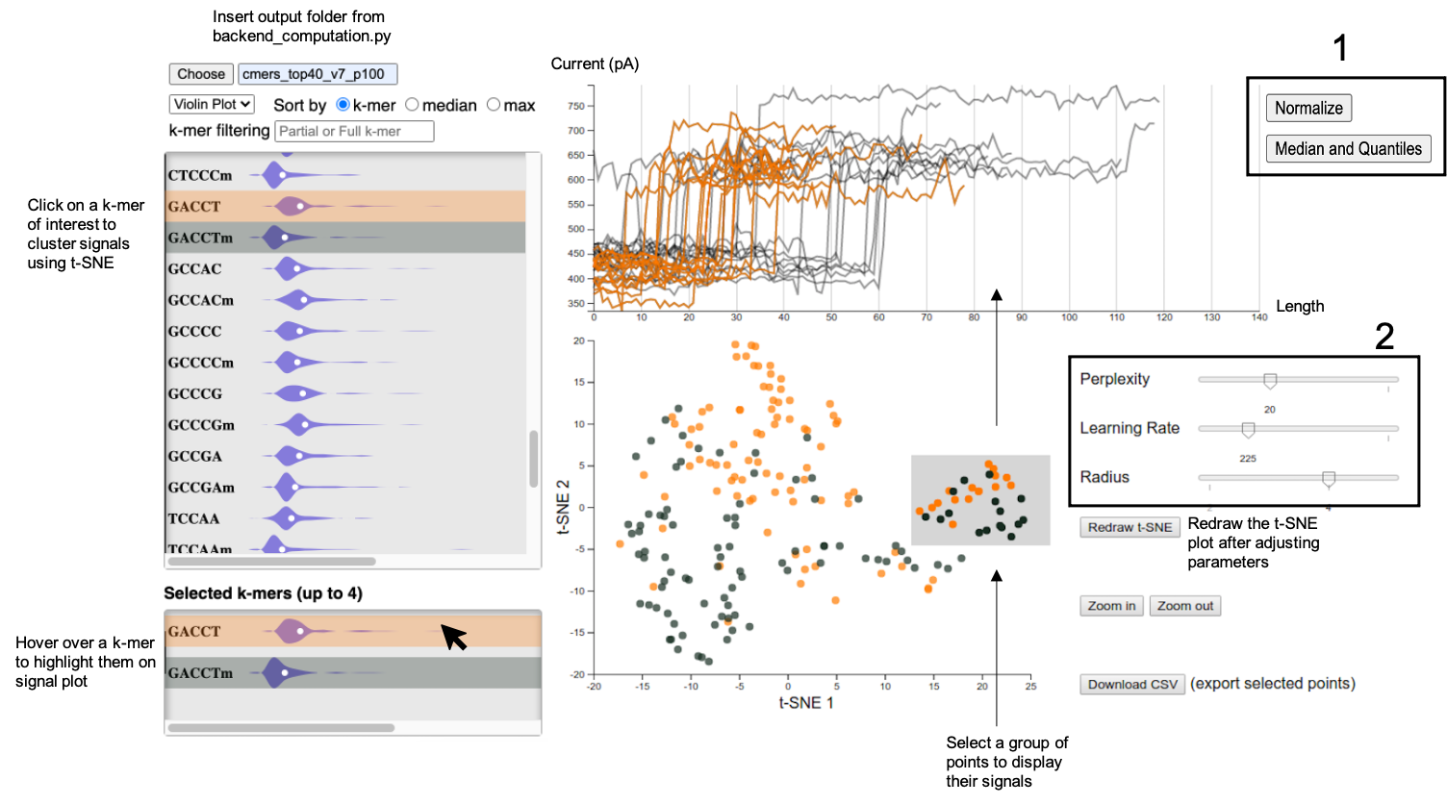
Task: Click the Normalize button
Action: click(x=1307, y=108)
